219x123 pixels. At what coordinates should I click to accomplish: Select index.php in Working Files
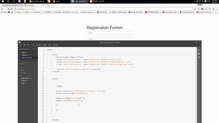click(x=25, y=55)
